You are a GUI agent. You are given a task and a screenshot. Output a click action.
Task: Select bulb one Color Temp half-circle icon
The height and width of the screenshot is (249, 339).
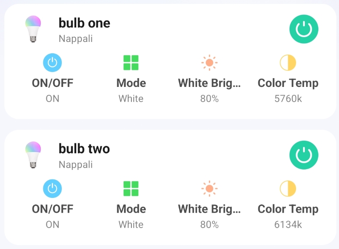pyautogui.click(x=288, y=63)
